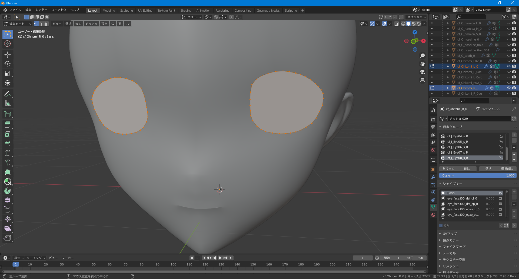Image resolution: width=519 pixels, height=279 pixels.
Task: Open the transform orientation グロー dropdown
Action: (x=191, y=17)
